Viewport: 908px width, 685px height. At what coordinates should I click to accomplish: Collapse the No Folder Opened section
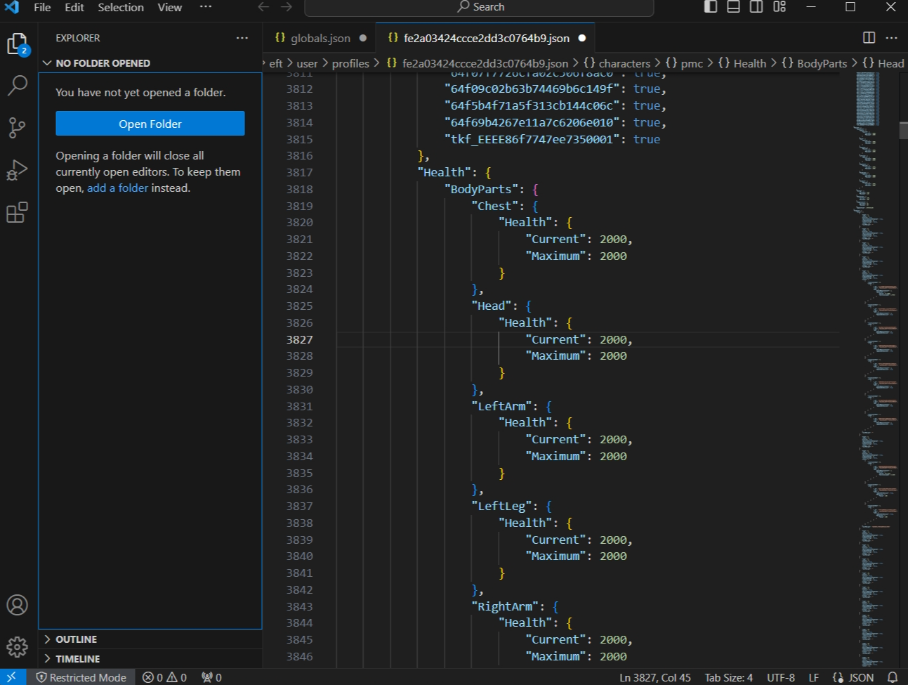[x=103, y=63]
